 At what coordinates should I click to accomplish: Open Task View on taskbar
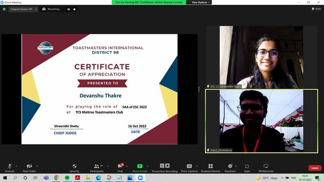tap(35, 178)
